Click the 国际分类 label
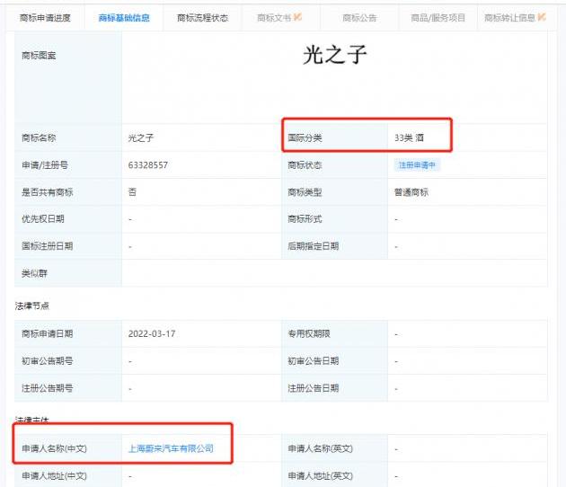 pyautogui.click(x=305, y=137)
